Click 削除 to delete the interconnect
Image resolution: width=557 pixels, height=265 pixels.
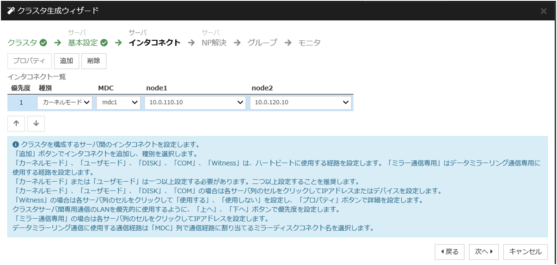(94, 61)
